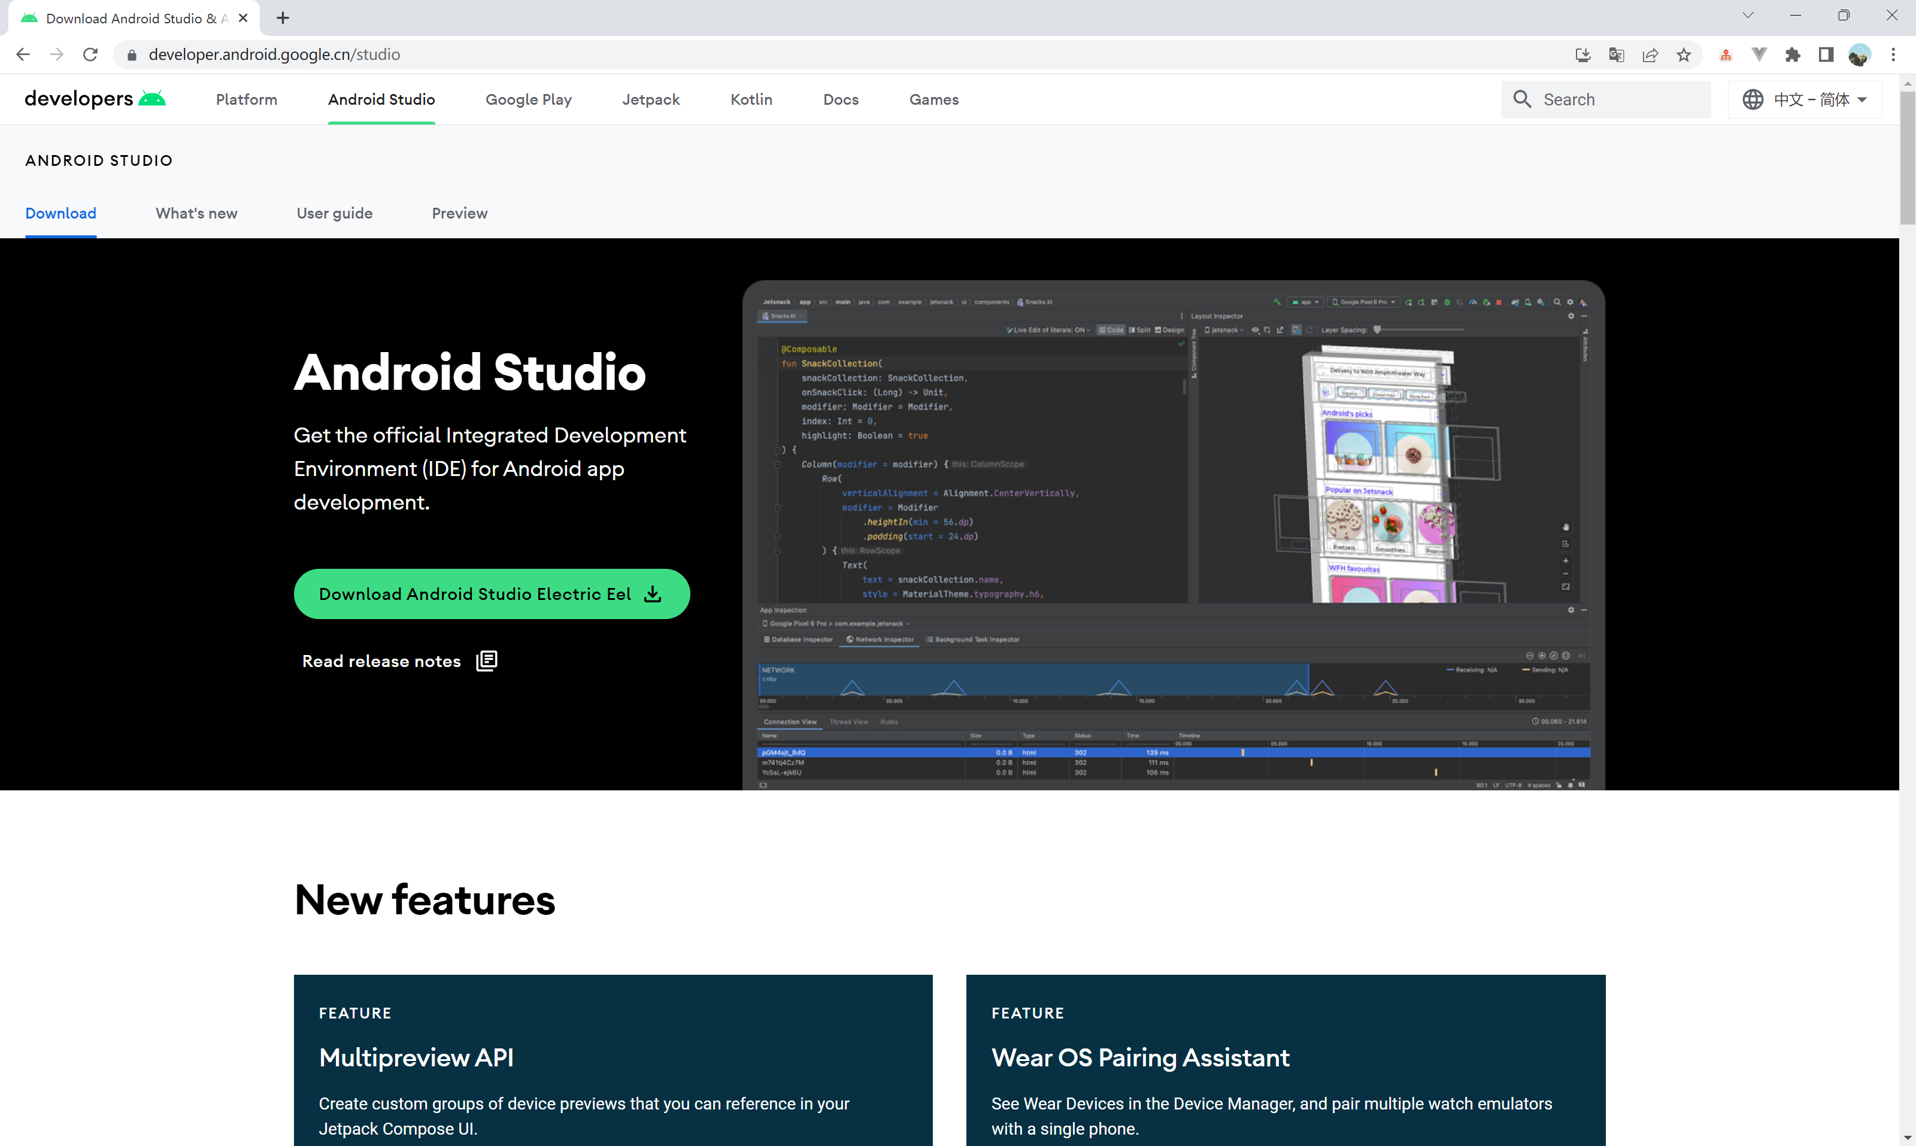Open the Games section
This screenshot has width=1916, height=1146.
tap(933, 99)
